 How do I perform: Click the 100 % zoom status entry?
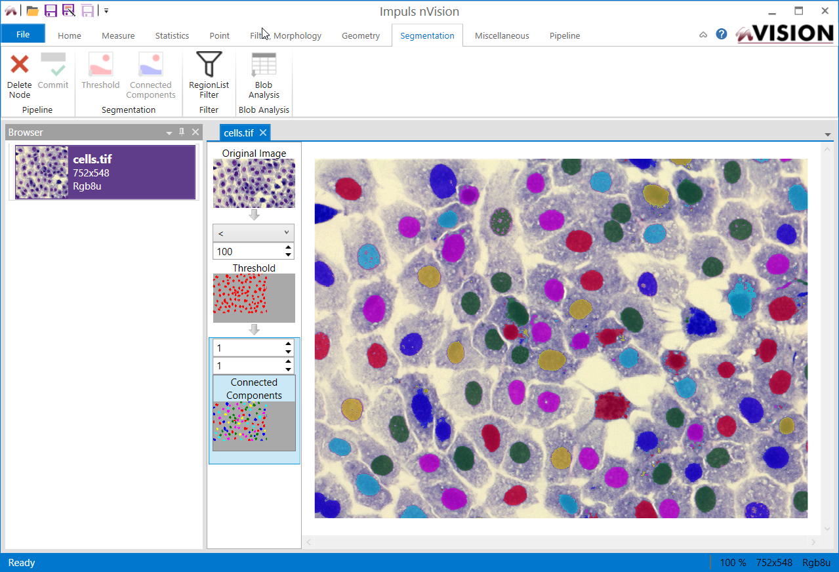[x=733, y=563]
